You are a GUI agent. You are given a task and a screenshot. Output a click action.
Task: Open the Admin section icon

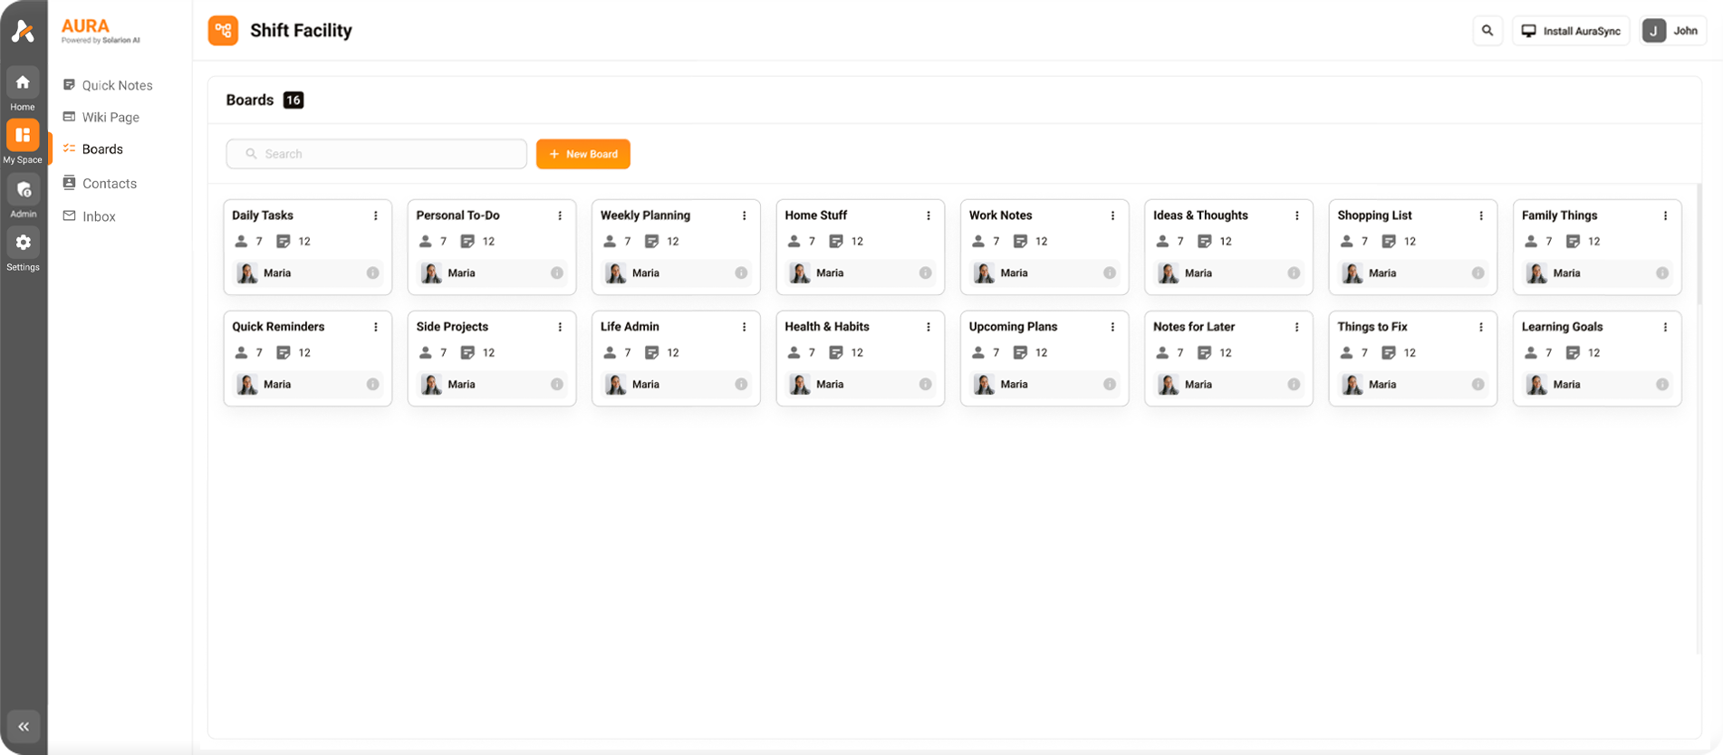pyautogui.click(x=23, y=190)
